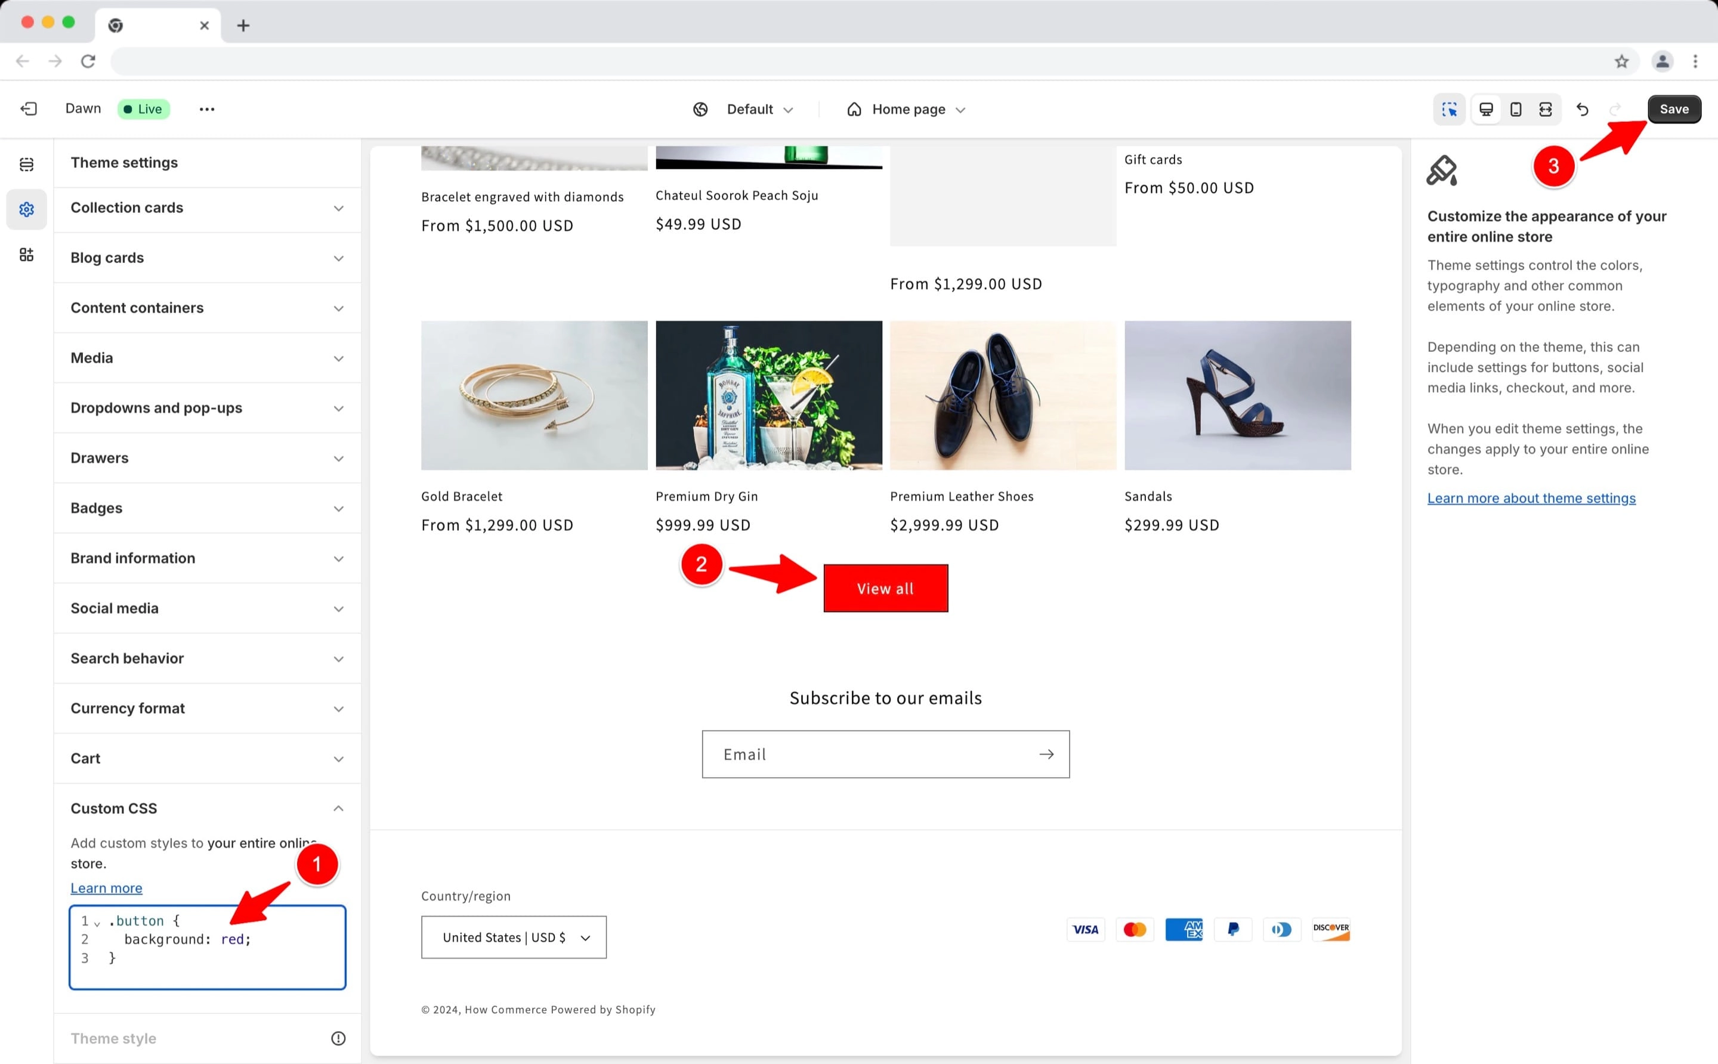Open the Gift cards product link
This screenshot has width=1718, height=1064.
point(1153,160)
